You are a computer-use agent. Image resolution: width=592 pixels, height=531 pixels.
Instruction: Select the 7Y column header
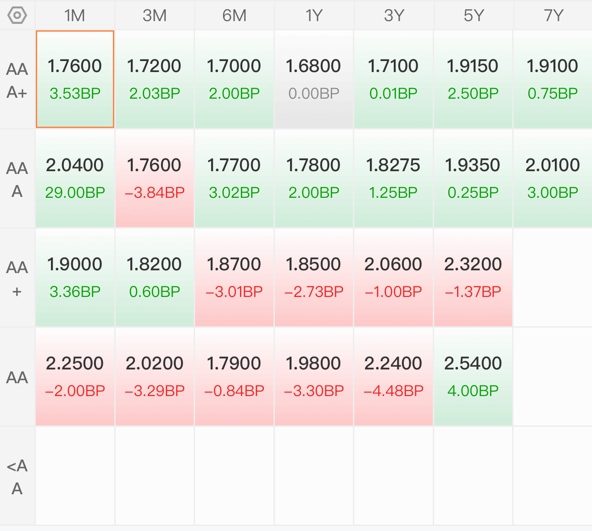coord(553,15)
